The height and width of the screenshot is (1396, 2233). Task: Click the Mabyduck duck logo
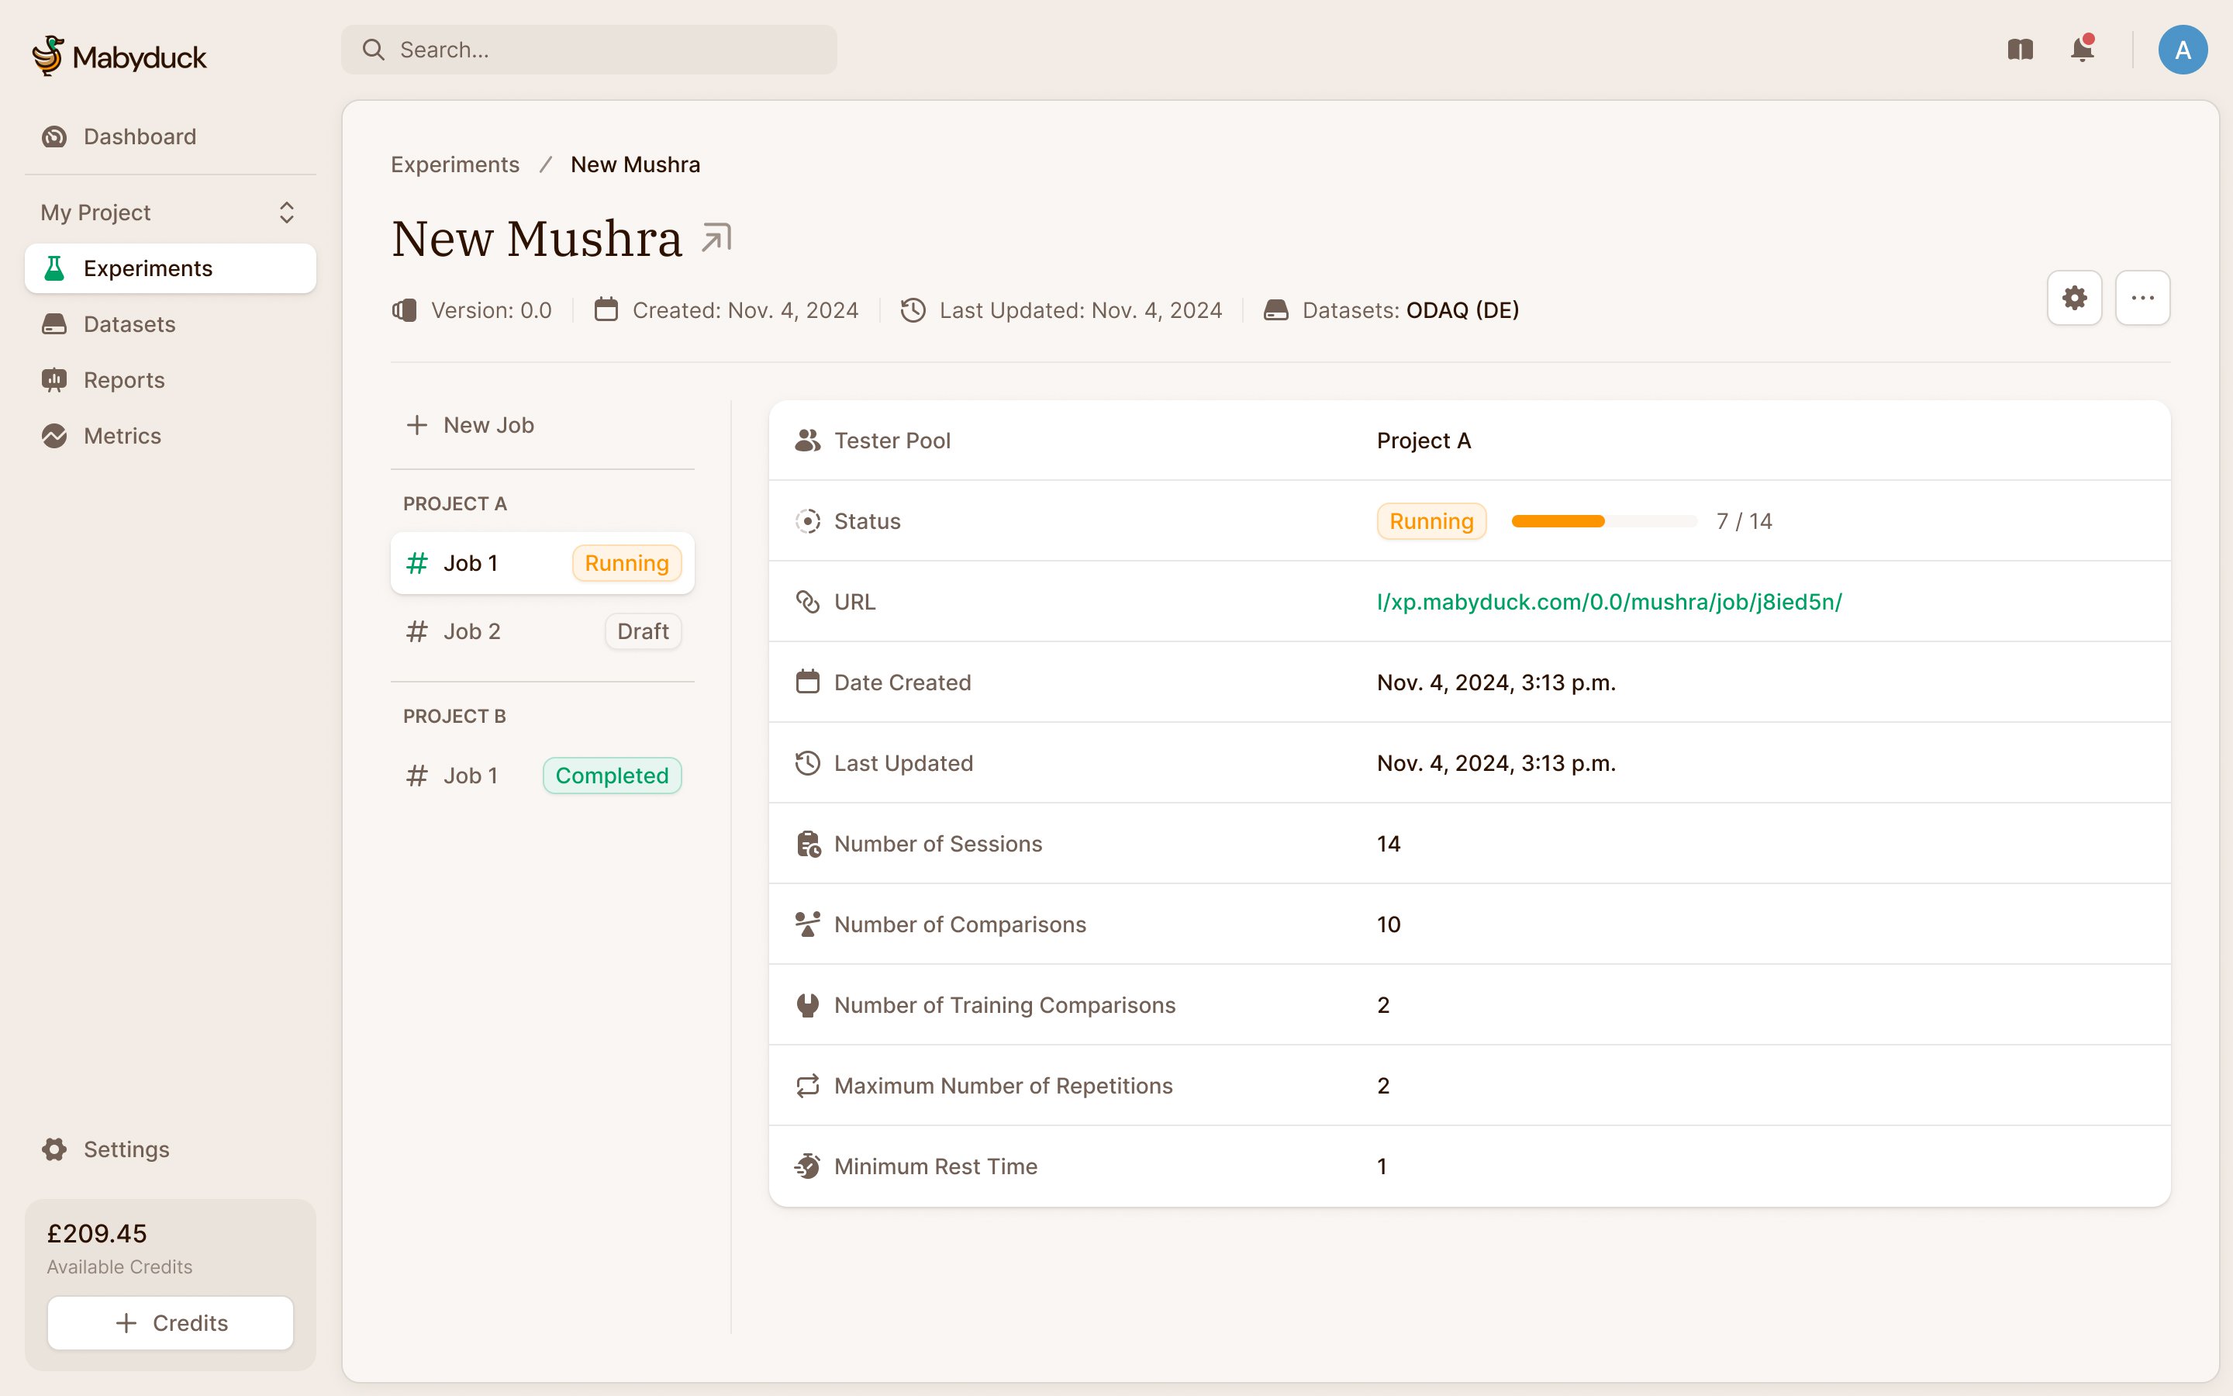pos(48,55)
